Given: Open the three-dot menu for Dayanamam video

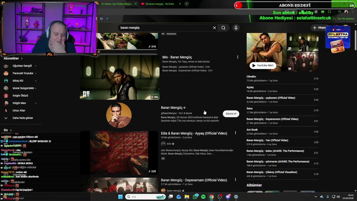Looking at the screenshot, I should pyautogui.click(x=235, y=180).
